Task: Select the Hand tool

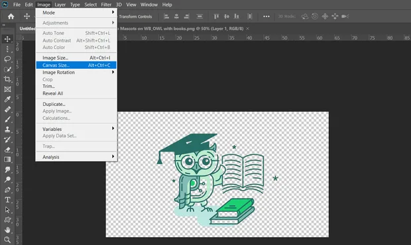Action: click(7, 230)
